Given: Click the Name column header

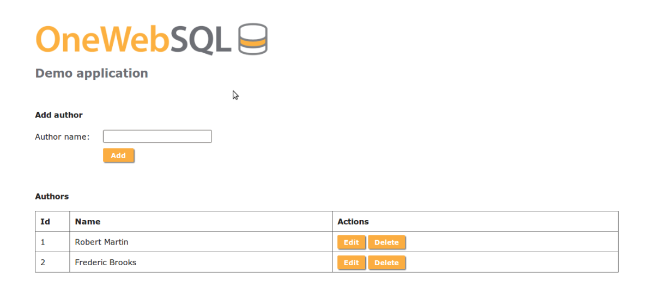Looking at the screenshot, I should pyautogui.click(x=88, y=222).
